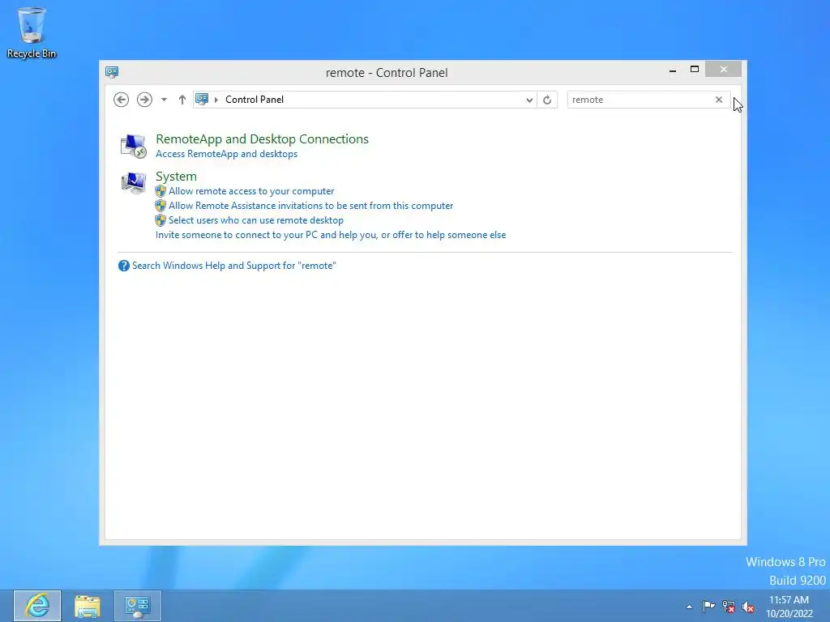830x622 pixels.
Task: Open Allow Remote Assistance invitations link
Action: [x=310, y=206]
